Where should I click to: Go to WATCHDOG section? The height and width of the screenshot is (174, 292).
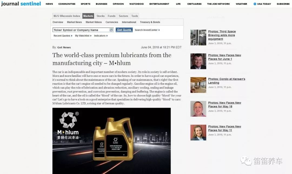pos(137,4)
